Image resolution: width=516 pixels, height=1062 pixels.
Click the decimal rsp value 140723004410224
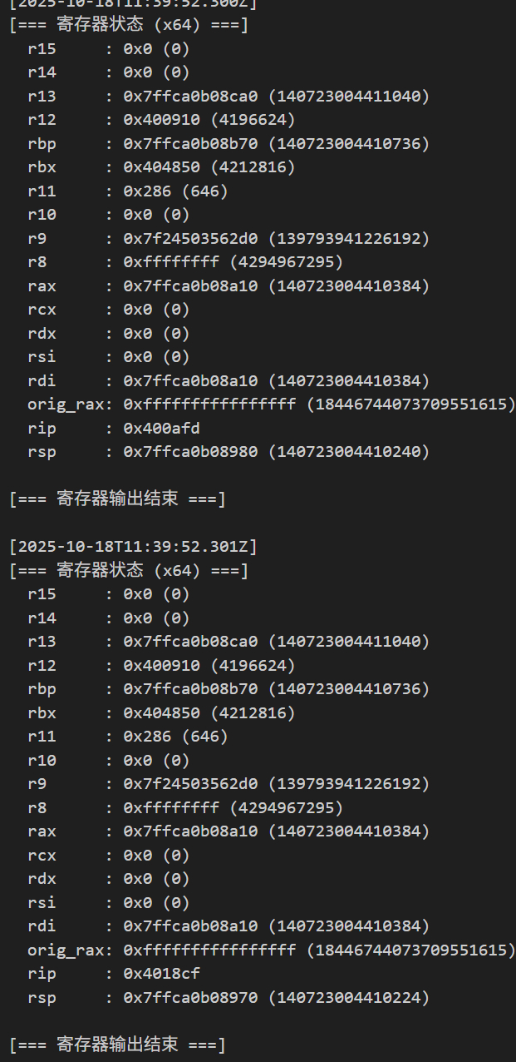pos(349,998)
